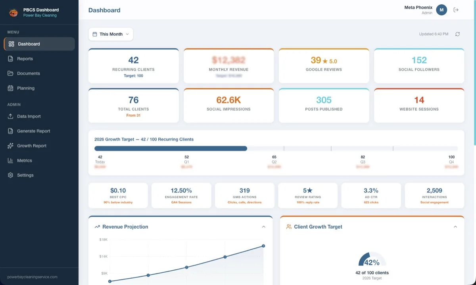Click the Google Reviews card
The image size is (476, 285).
click(324, 66)
